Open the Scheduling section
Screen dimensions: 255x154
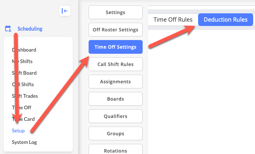pos(30,29)
